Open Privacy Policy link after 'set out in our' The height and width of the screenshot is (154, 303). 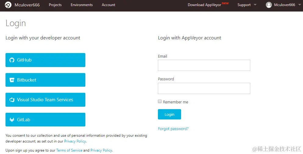75,141
